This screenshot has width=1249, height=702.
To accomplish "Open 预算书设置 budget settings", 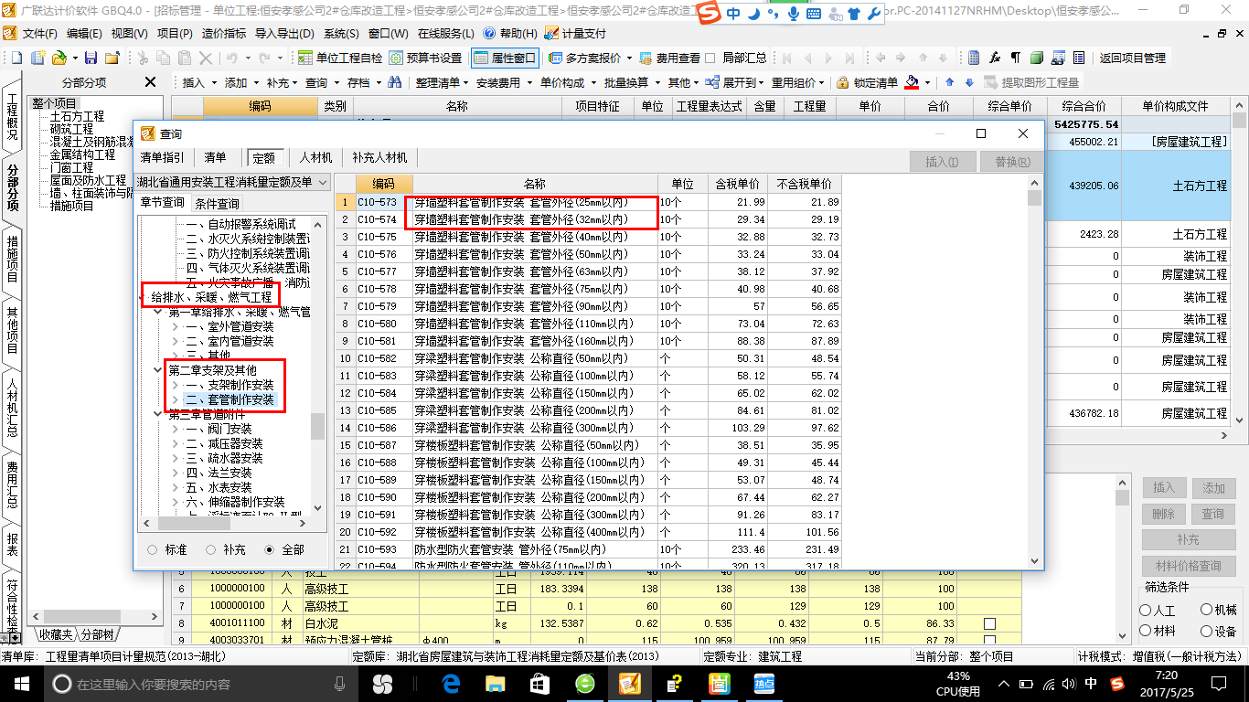I will [x=425, y=58].
